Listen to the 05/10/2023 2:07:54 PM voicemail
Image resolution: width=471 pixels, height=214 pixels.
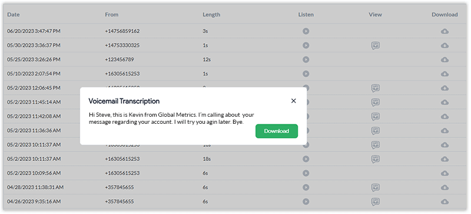[306, 74]
